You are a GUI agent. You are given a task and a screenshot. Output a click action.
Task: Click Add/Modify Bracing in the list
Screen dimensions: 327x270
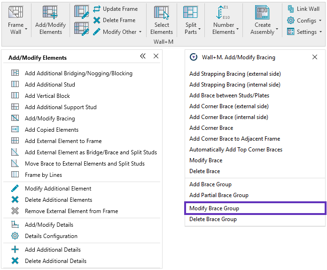point(50,119)
